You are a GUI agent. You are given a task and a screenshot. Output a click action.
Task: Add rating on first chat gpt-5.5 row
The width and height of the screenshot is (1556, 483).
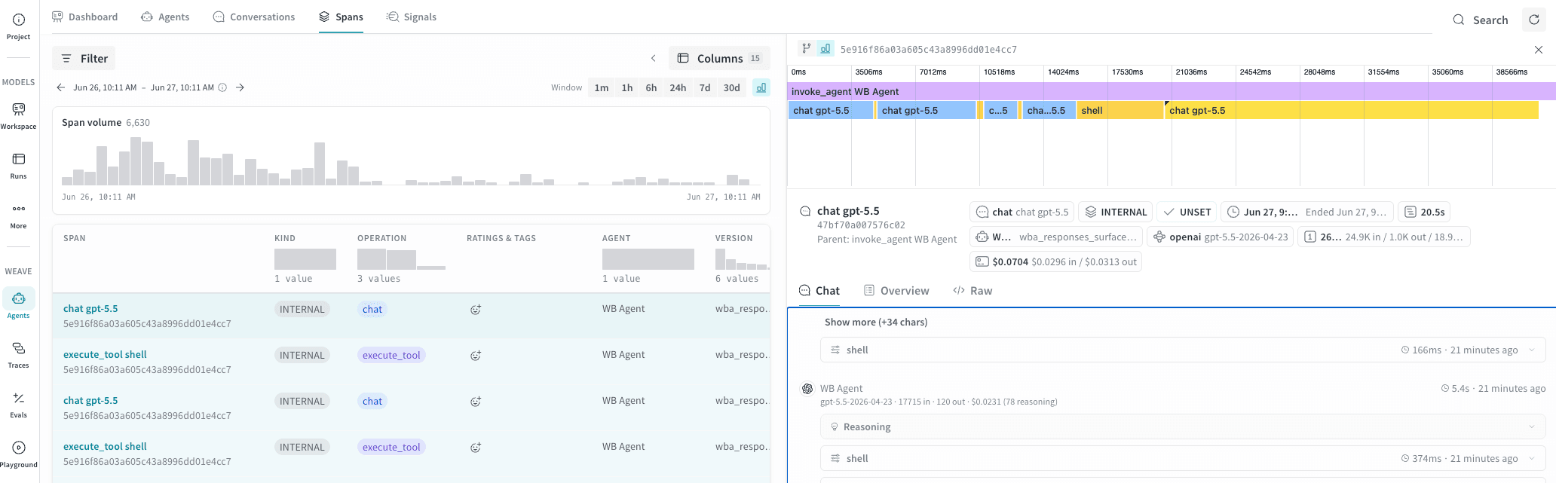pos(476,310)
